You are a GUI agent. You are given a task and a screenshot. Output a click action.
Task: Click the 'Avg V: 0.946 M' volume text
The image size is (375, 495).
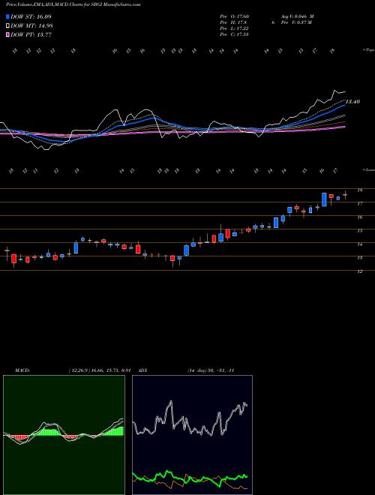tap(298, 16)
